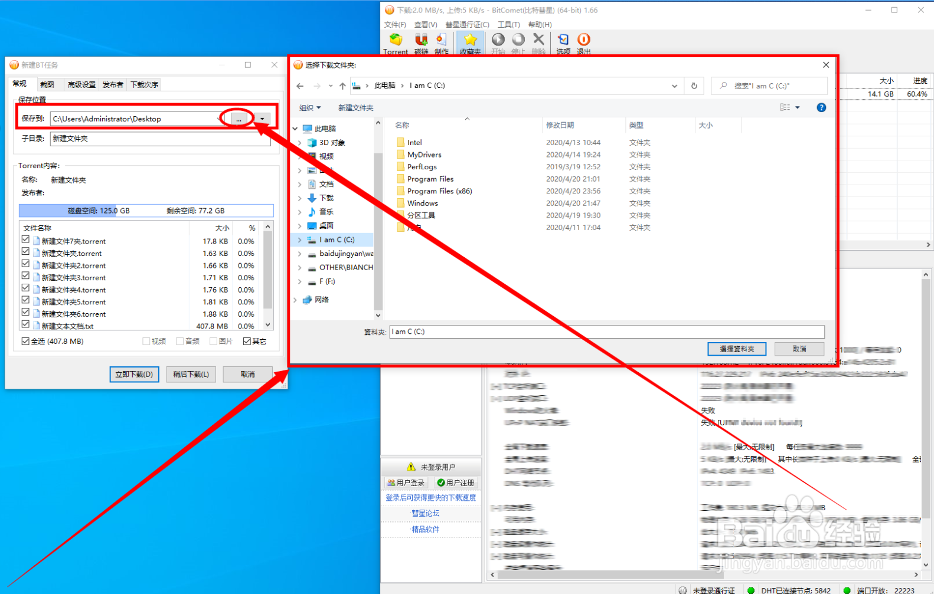The image size is (934, 594).
Task: Click the stop task icon in BitComet toolbar
Action: click(518, 40)
